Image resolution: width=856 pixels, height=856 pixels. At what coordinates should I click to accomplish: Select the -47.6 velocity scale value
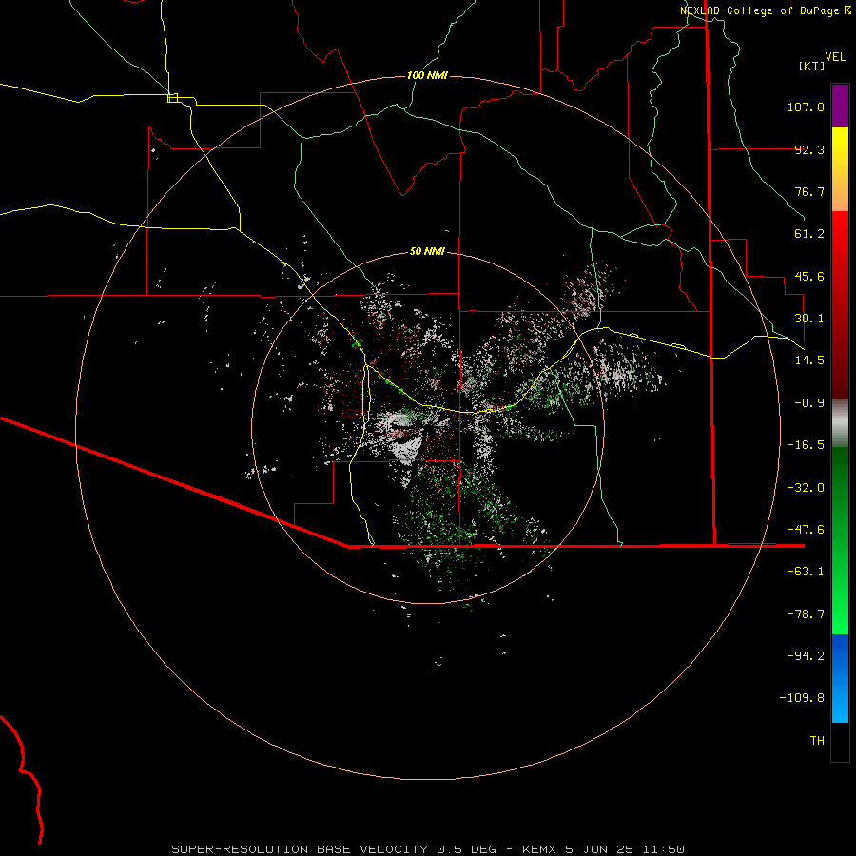806,530
